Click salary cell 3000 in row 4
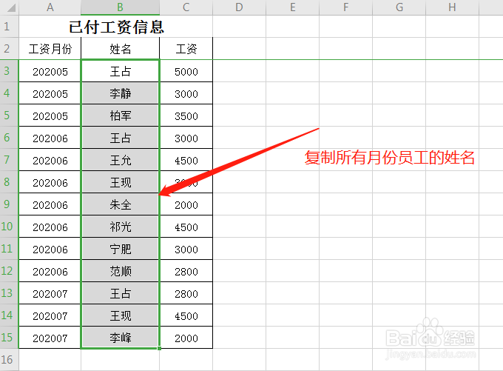Image resolution: width=503 pixels, height=371 pixels. [186, 93]
